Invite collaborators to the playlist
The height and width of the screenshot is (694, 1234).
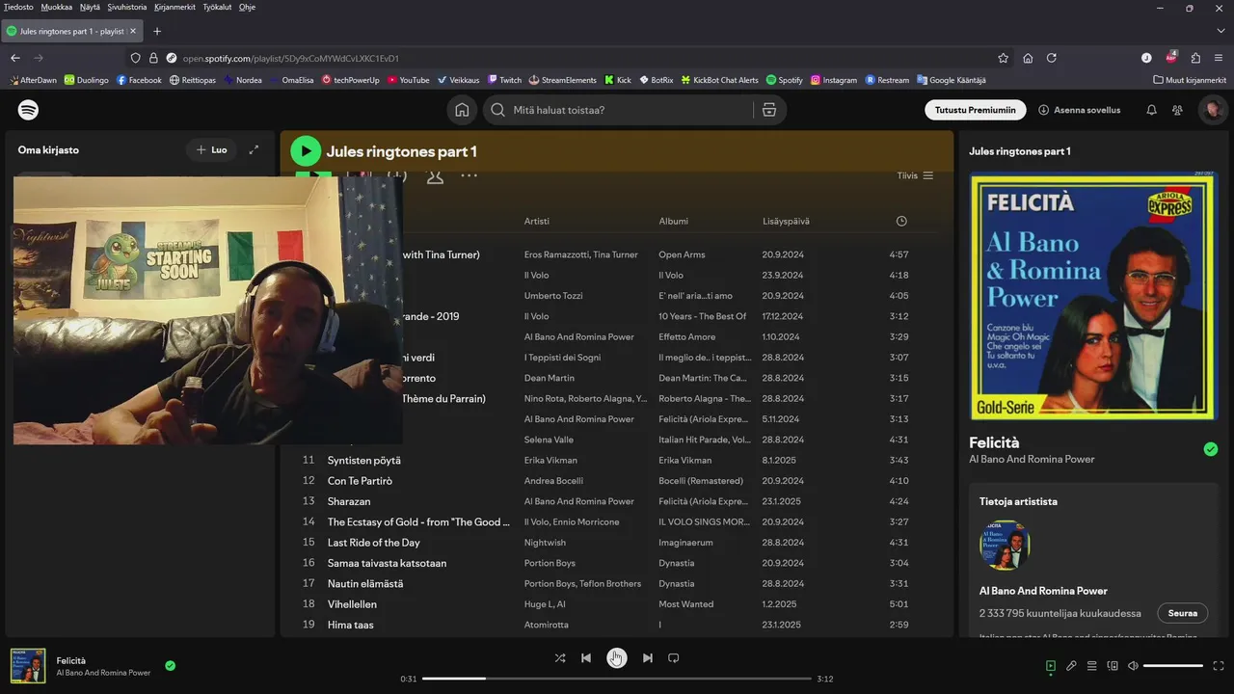coord(435,175)
